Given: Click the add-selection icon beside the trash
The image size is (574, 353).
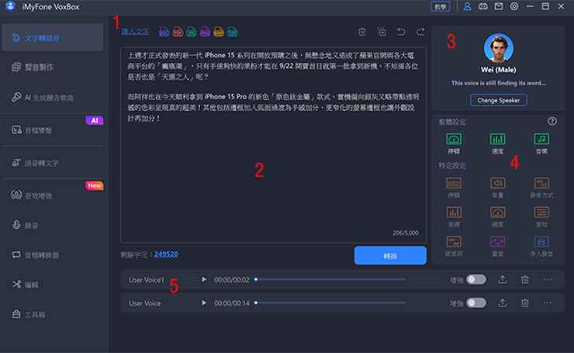Looking at the screenshot, I should pos(382,32).
